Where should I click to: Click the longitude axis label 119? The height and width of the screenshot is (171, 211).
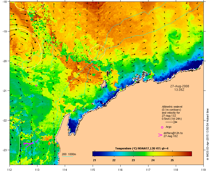pos(203,169)
